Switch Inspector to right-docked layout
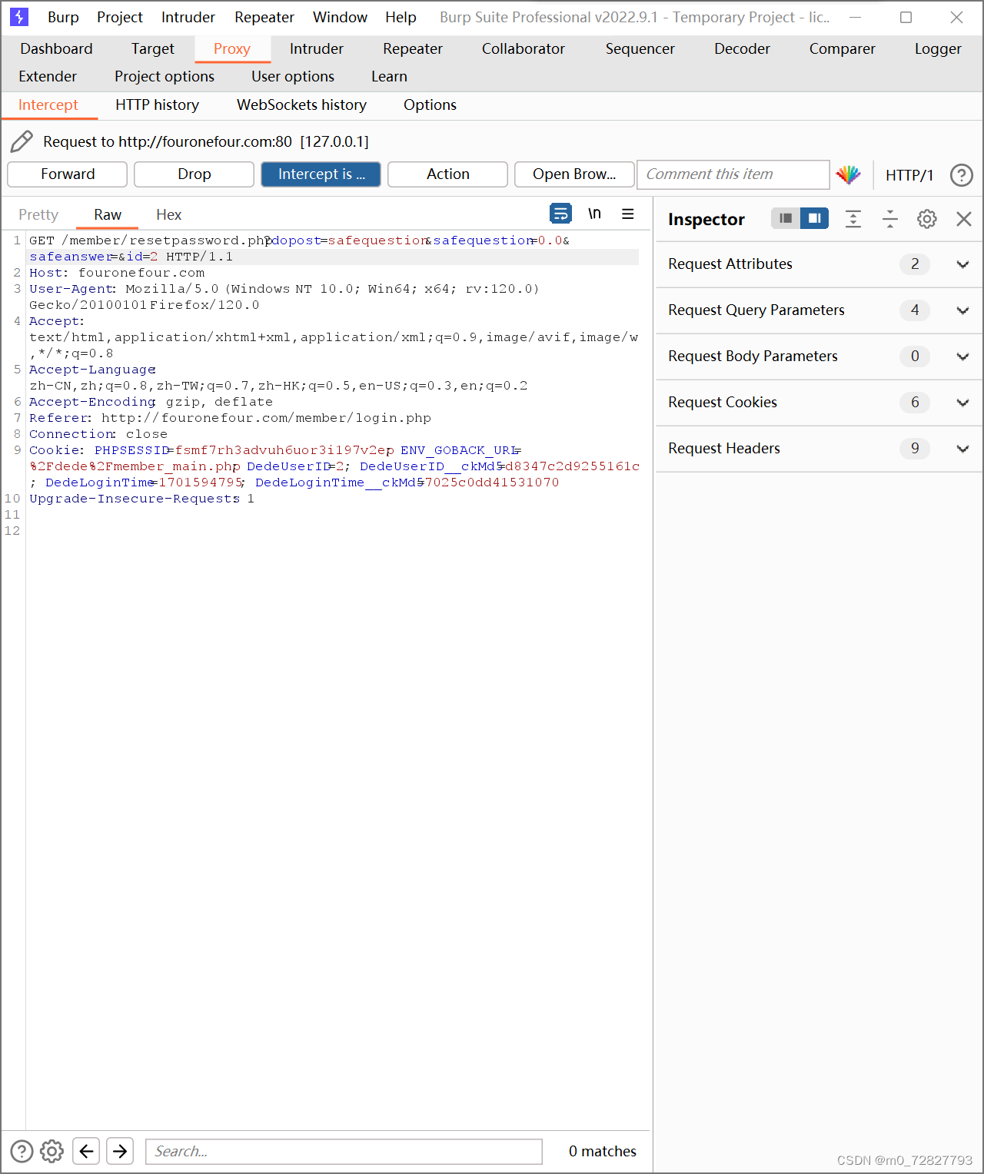The image size is (984, 1174). click(814, 218)
